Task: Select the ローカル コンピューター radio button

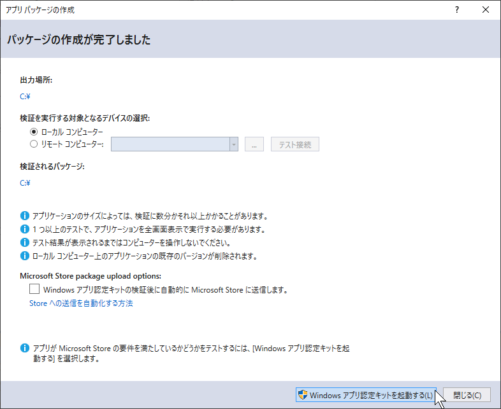Action: click(34, 132)
